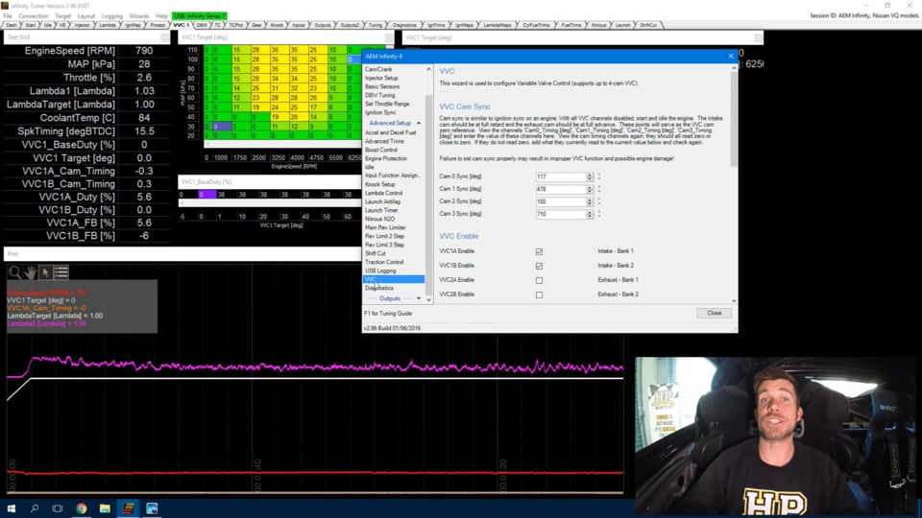Click USB Infinity Series 7 connection status
The height and width of the screenshot is (518, 922).
(x=200, y=16)
